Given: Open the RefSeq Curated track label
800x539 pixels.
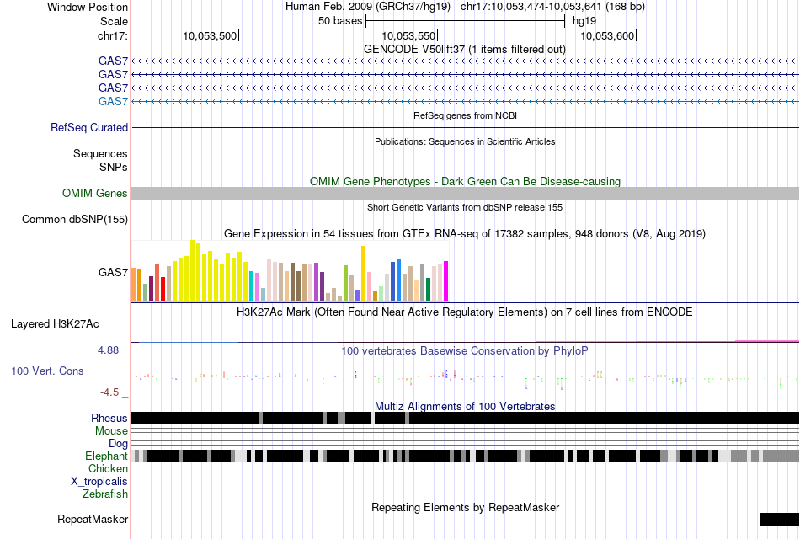Looking at the screenshot, I should 89,128.
